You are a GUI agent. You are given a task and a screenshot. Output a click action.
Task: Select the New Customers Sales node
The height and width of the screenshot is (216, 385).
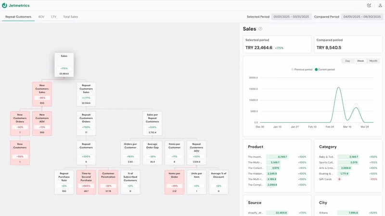pyautogui.click(x=42, y=94)
